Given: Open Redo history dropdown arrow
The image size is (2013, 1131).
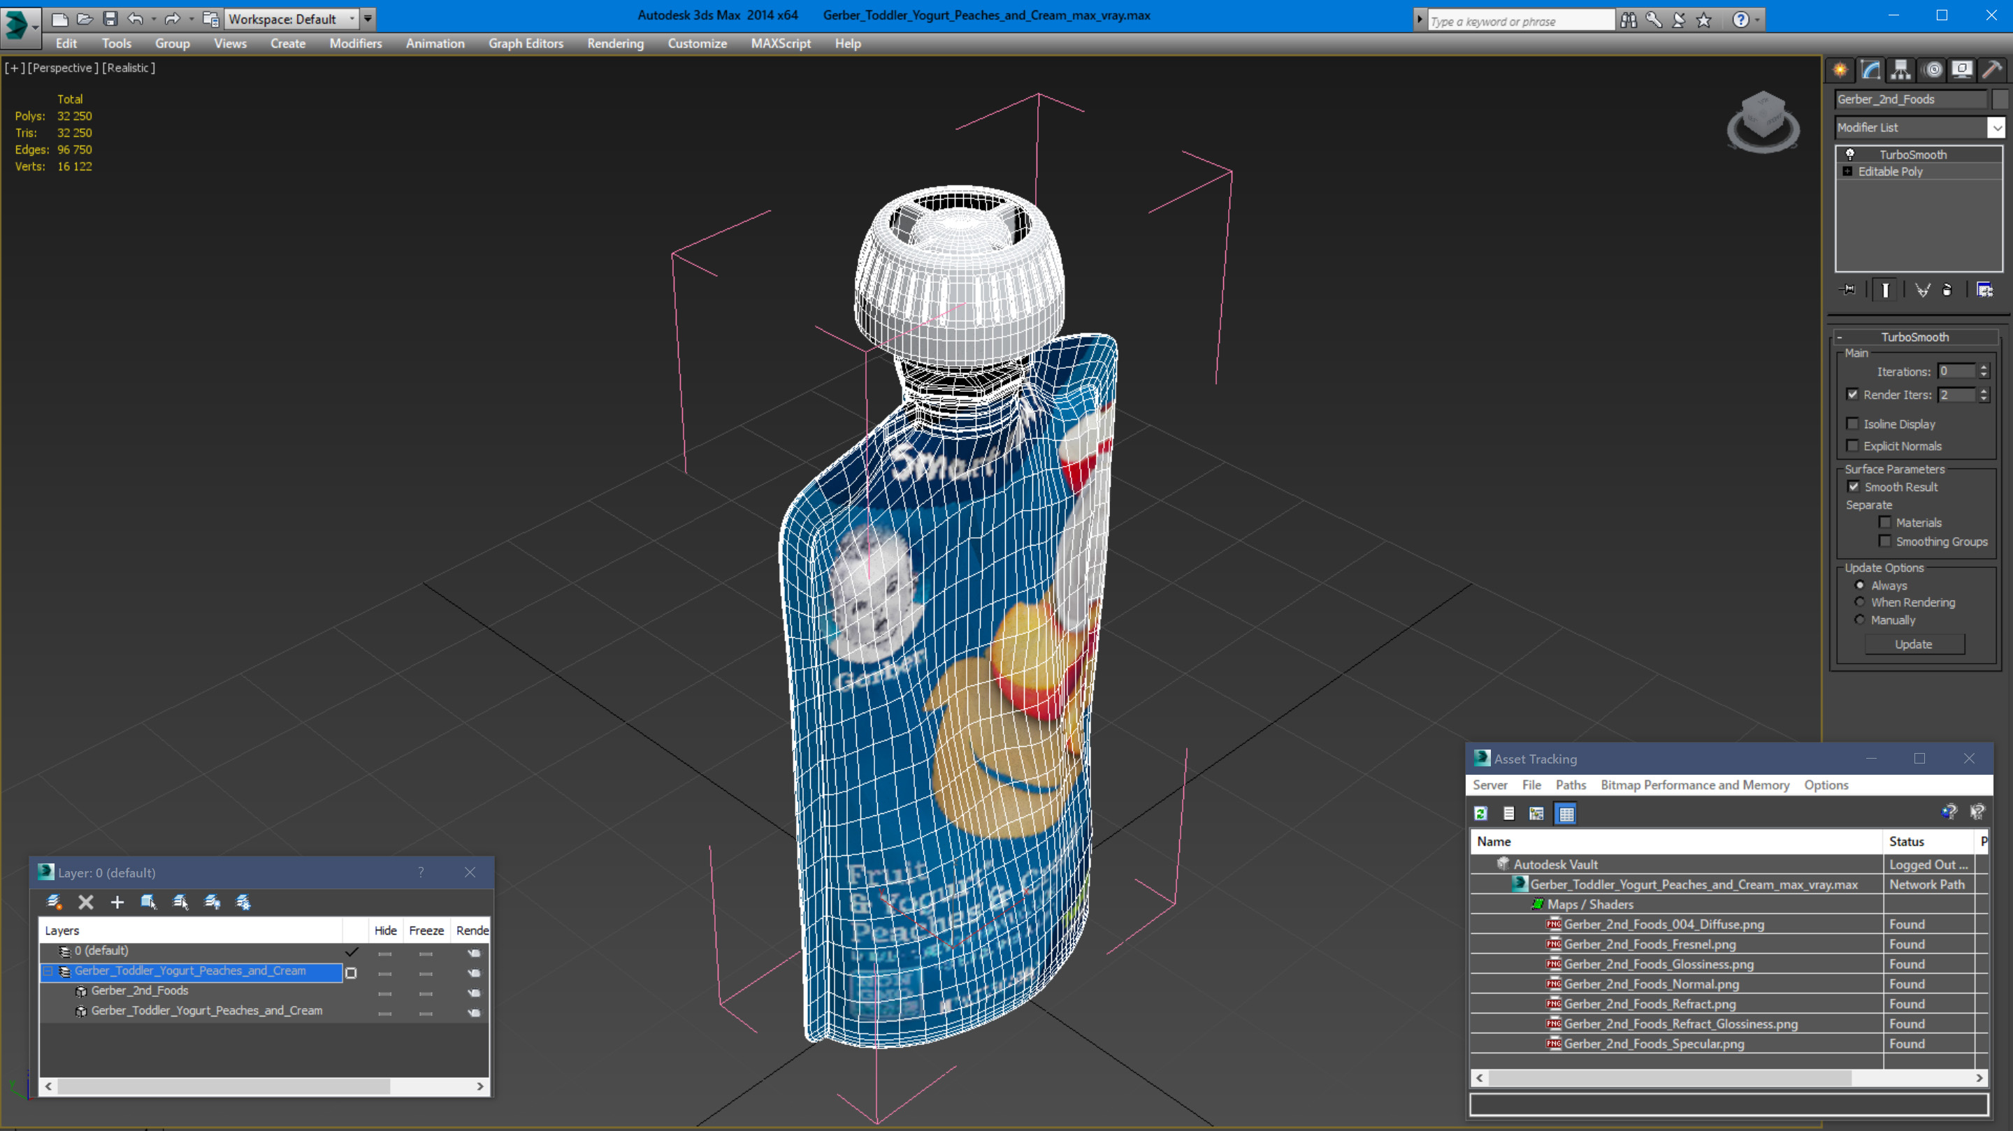Looking at the screenshot, I should pos(192,19).
